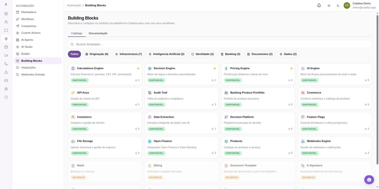
Task: Open the Decision Platform card
Action: click(x=258, y=123)
